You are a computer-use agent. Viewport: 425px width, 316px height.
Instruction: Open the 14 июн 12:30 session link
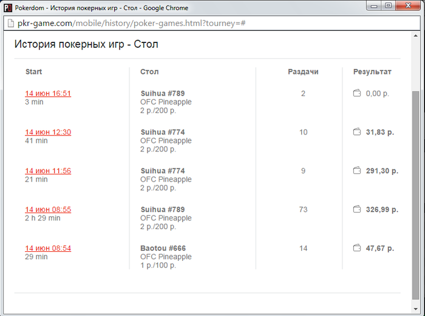pos(48,132)
